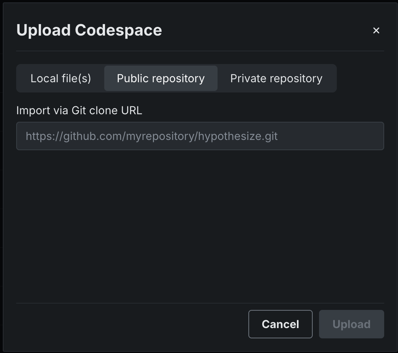Close the Upload Codespace dialog

click(x=376, y=30)
